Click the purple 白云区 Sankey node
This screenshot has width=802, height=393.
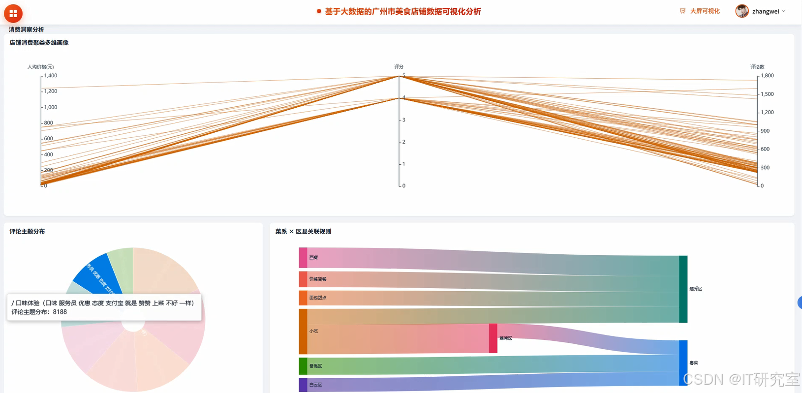(x=303, y=385)
